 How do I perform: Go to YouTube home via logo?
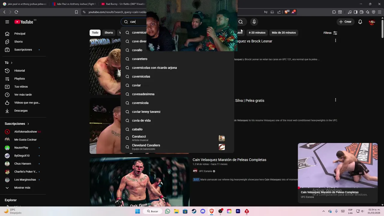(24, 22)
